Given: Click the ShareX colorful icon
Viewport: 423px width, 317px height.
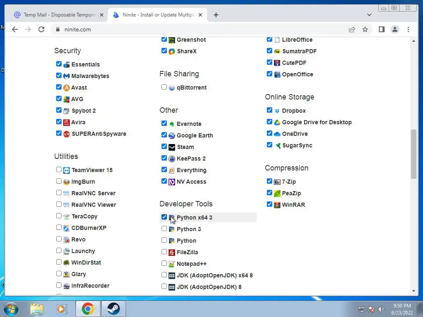Looking at the screenshot, I should pyautogui.click(x=172, y=52).
